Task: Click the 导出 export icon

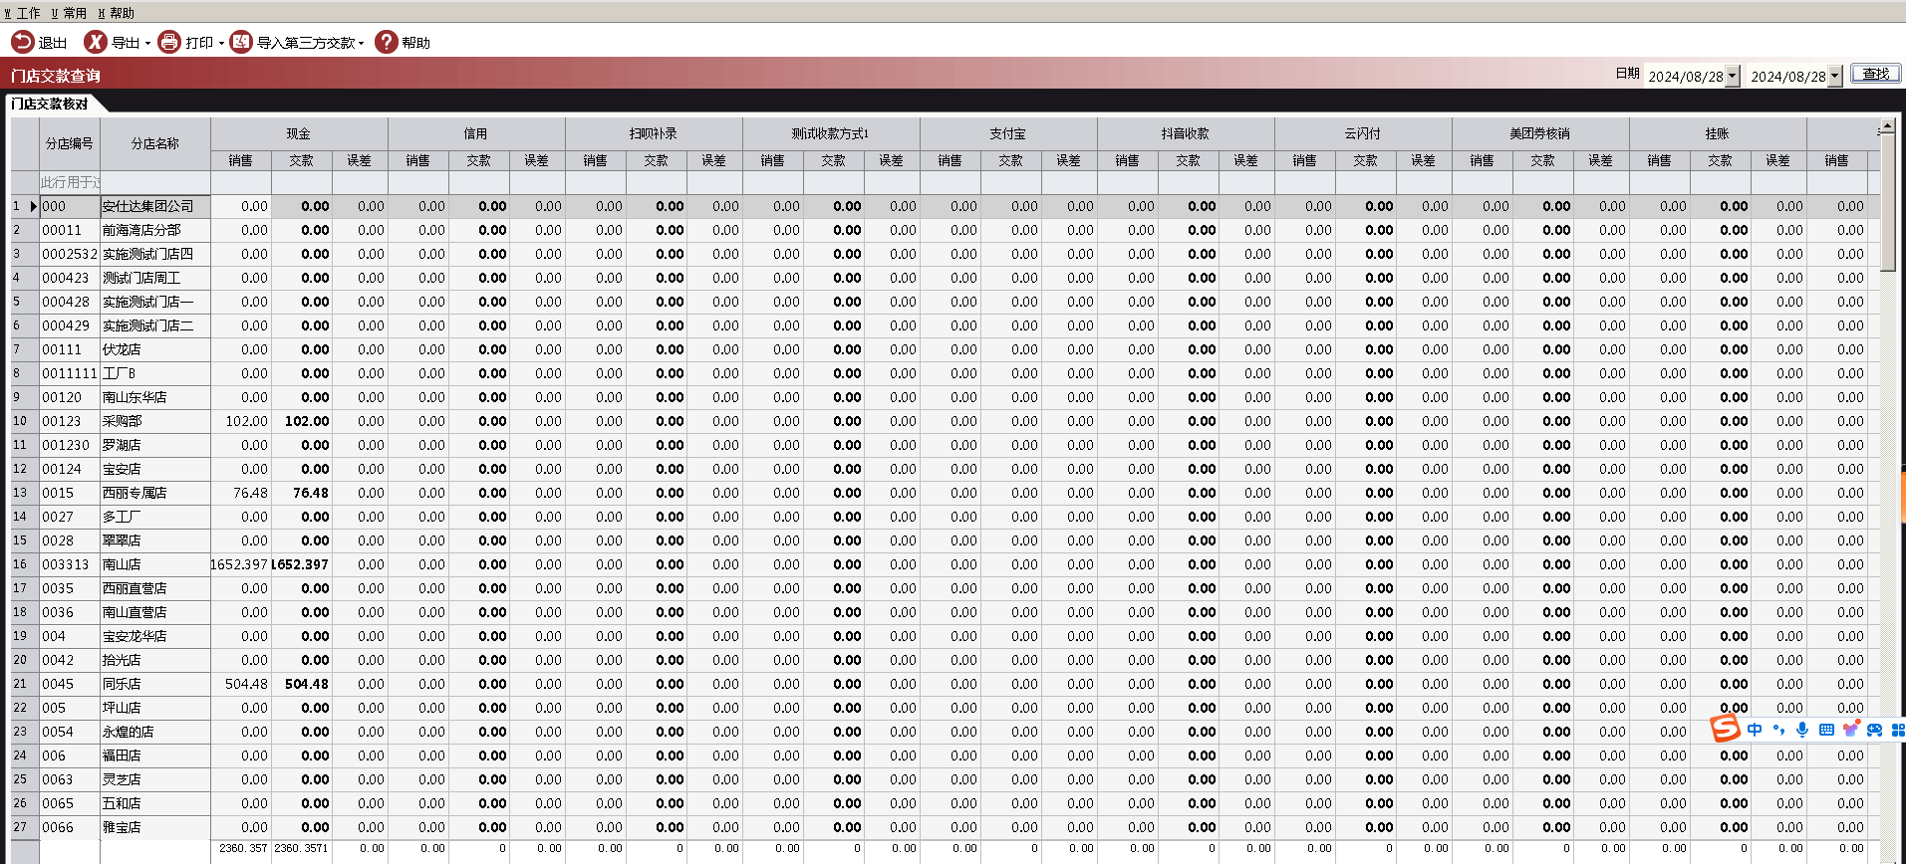Action: pos(95,42)
